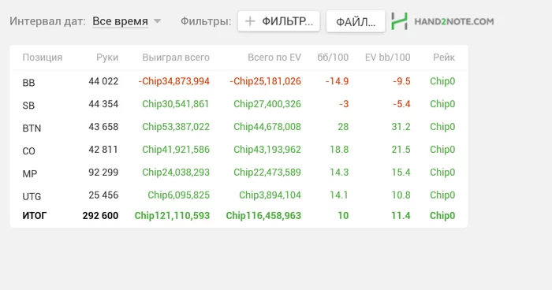Select the 'Все время' date range
This screenshot has width=552, height=290.
(x=120, y=21)
